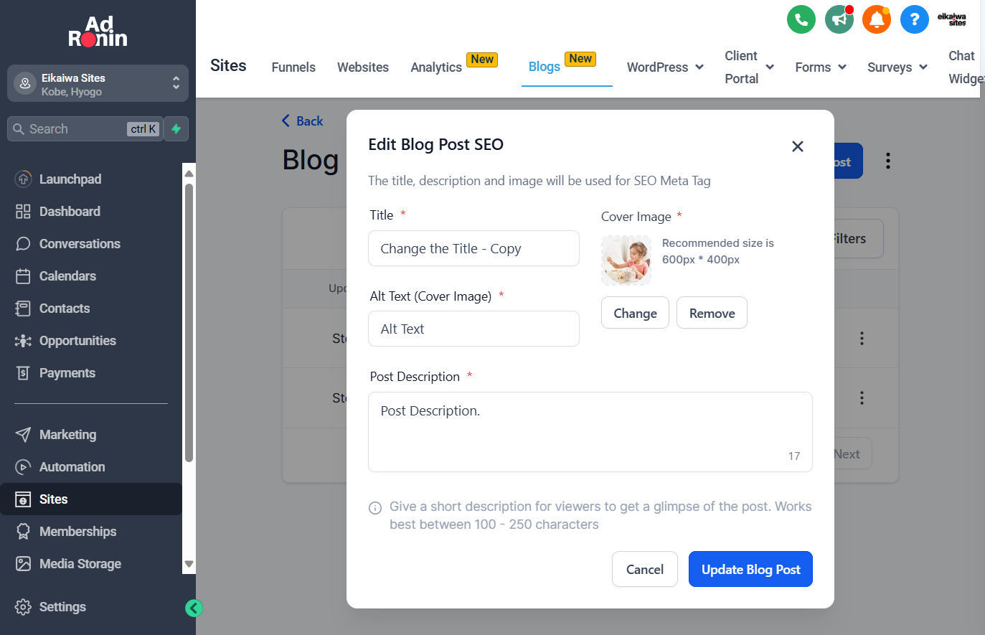Screen dimensions: 985x635
Task: Click the cover image thumbnail
Action: 626,260
